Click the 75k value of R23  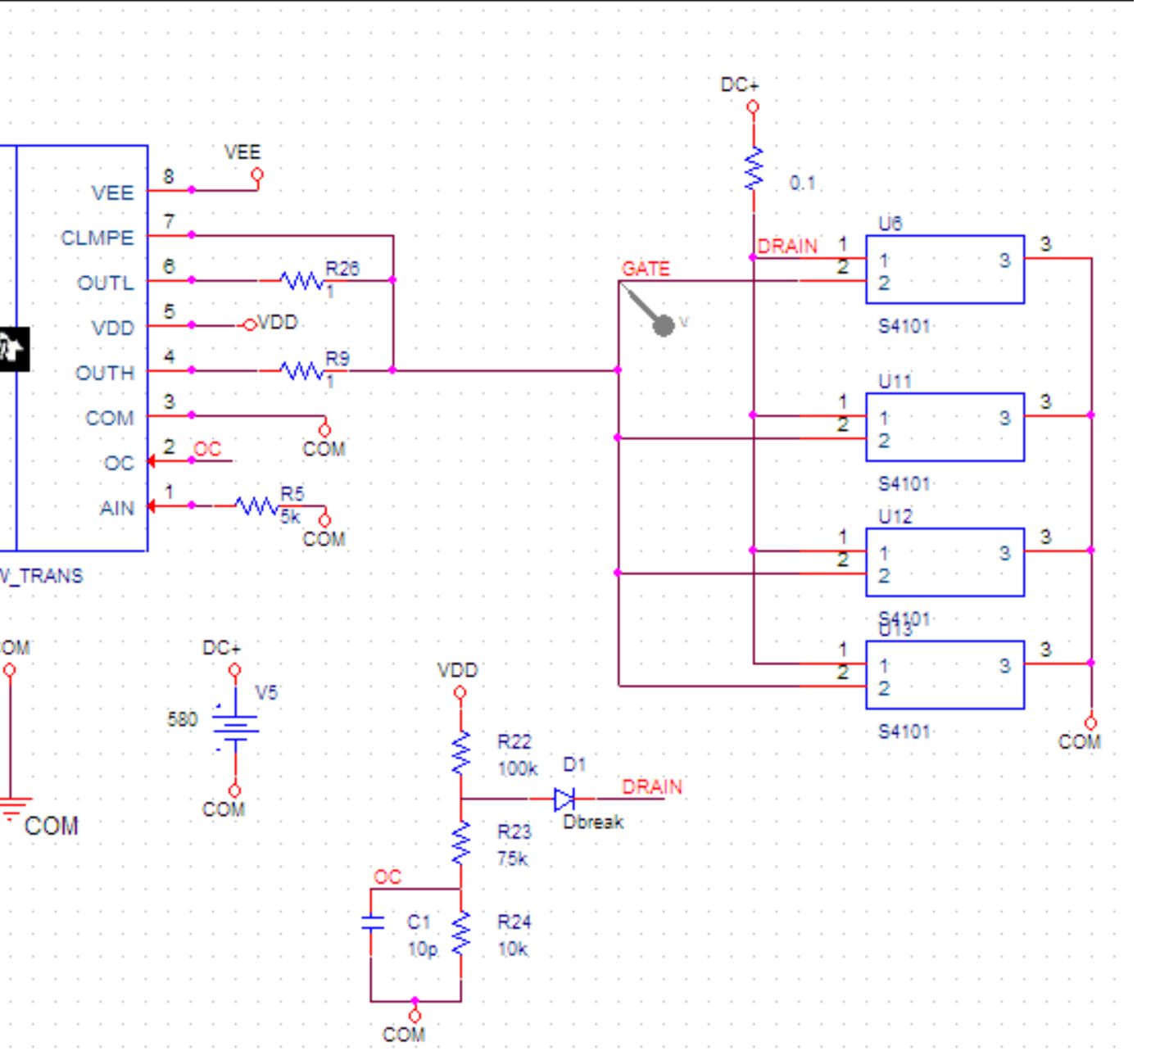[513, 859]
